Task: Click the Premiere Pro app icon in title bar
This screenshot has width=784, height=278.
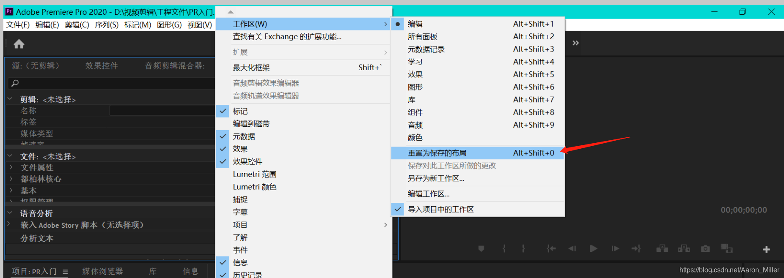Action: tap(9, 11)
